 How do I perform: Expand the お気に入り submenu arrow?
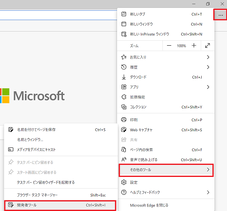[208, 57]
